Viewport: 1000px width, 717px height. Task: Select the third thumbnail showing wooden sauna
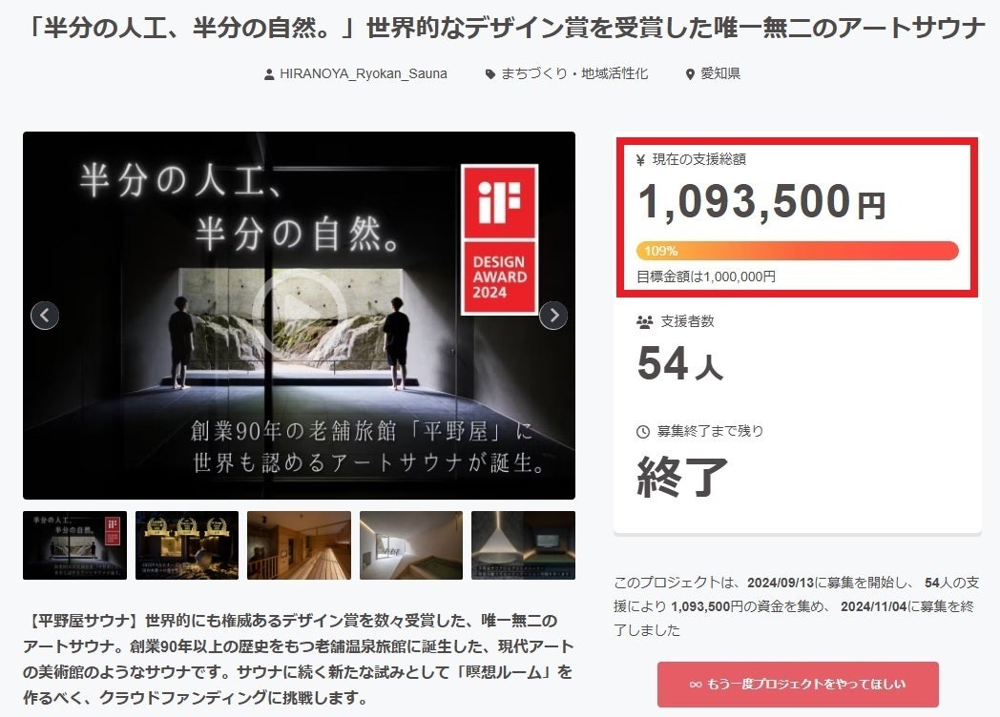[x=299, y=545]
